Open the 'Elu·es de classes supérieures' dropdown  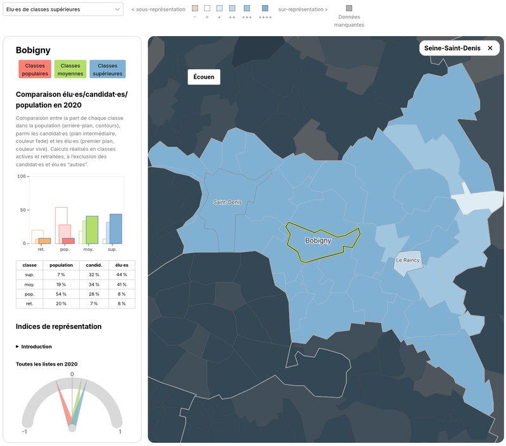[63, 10]
